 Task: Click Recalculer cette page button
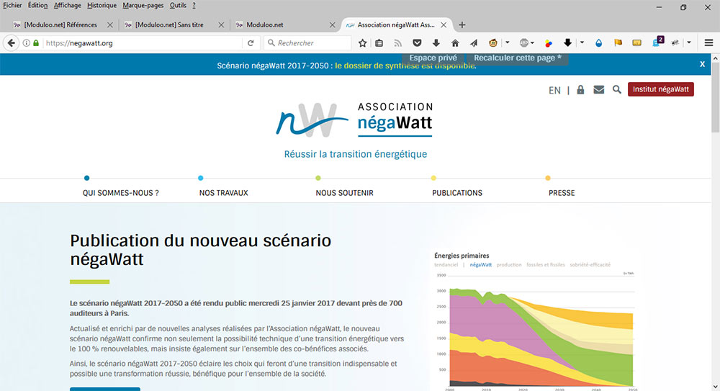pyautogui.click(x=518, y=58)
